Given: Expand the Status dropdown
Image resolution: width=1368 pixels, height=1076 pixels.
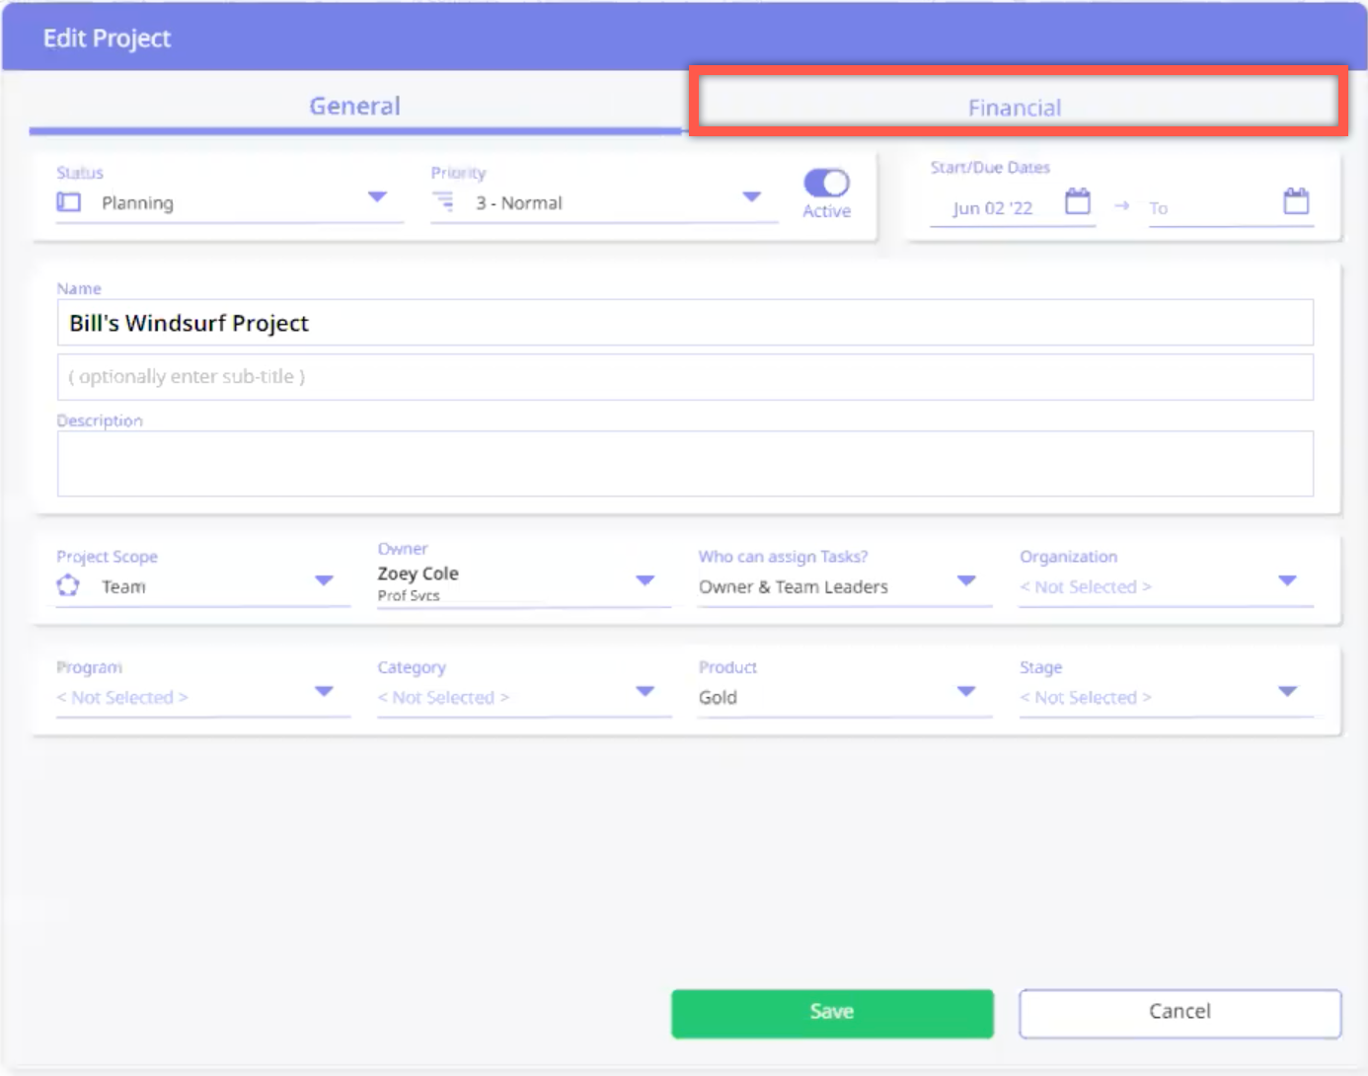Looking at the screenshot, I should 377,197.
